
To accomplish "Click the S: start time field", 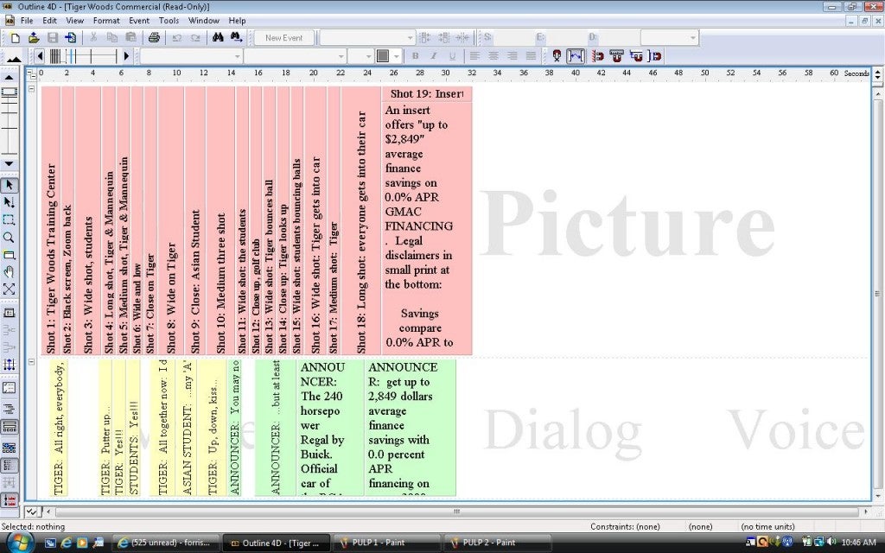I will click(513, 38).
